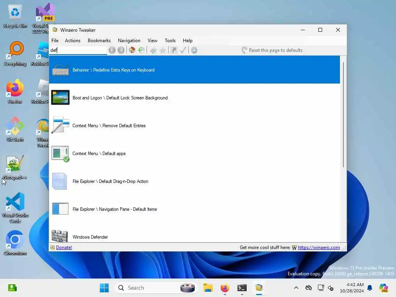The height and width of the screenshot is (297, 396).
Task: Select the Firefox desktop shortcut
Action: tap(15, 92)
